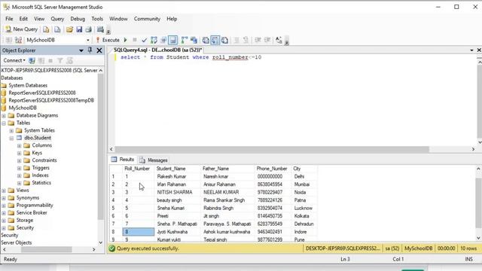The height and width of the screenshot is (271, 482).
Task: Open the MySchoolDB database dropdown
Action: (x=88, y=40)
